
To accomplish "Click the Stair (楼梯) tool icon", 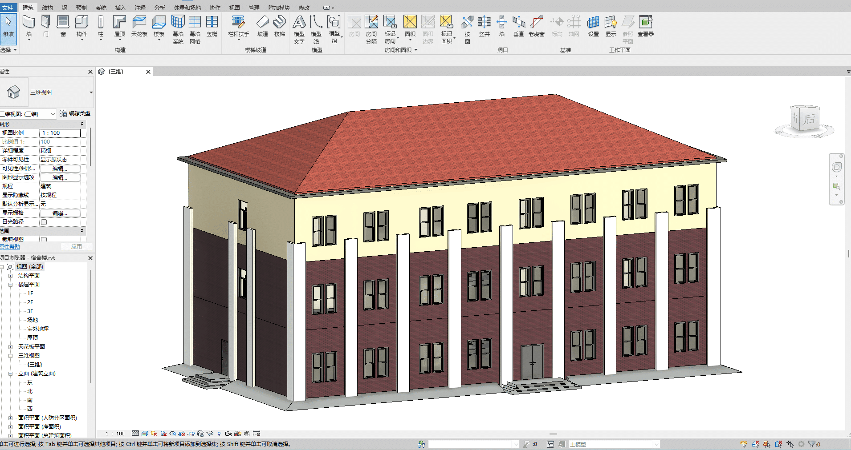I will click(x=279, y=22).
